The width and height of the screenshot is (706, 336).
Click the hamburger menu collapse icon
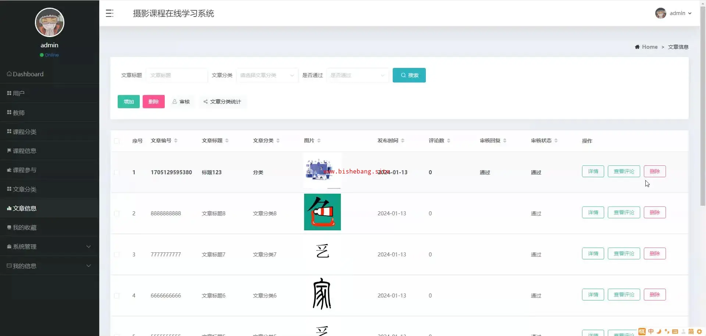pyautogui.click(x=110, y=14)
